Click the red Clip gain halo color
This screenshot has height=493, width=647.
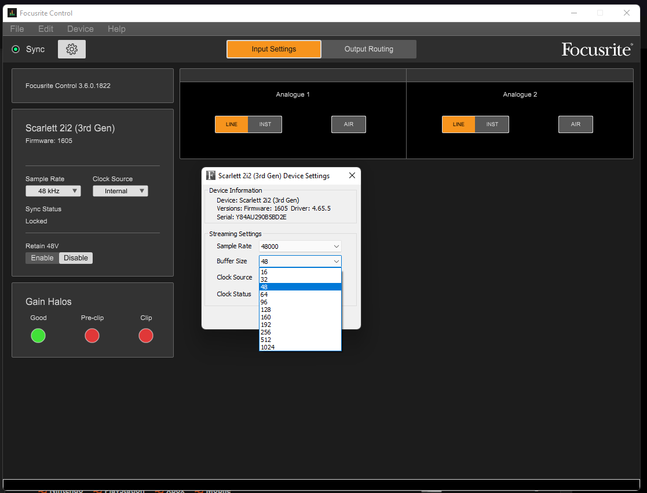pos(146,336)
